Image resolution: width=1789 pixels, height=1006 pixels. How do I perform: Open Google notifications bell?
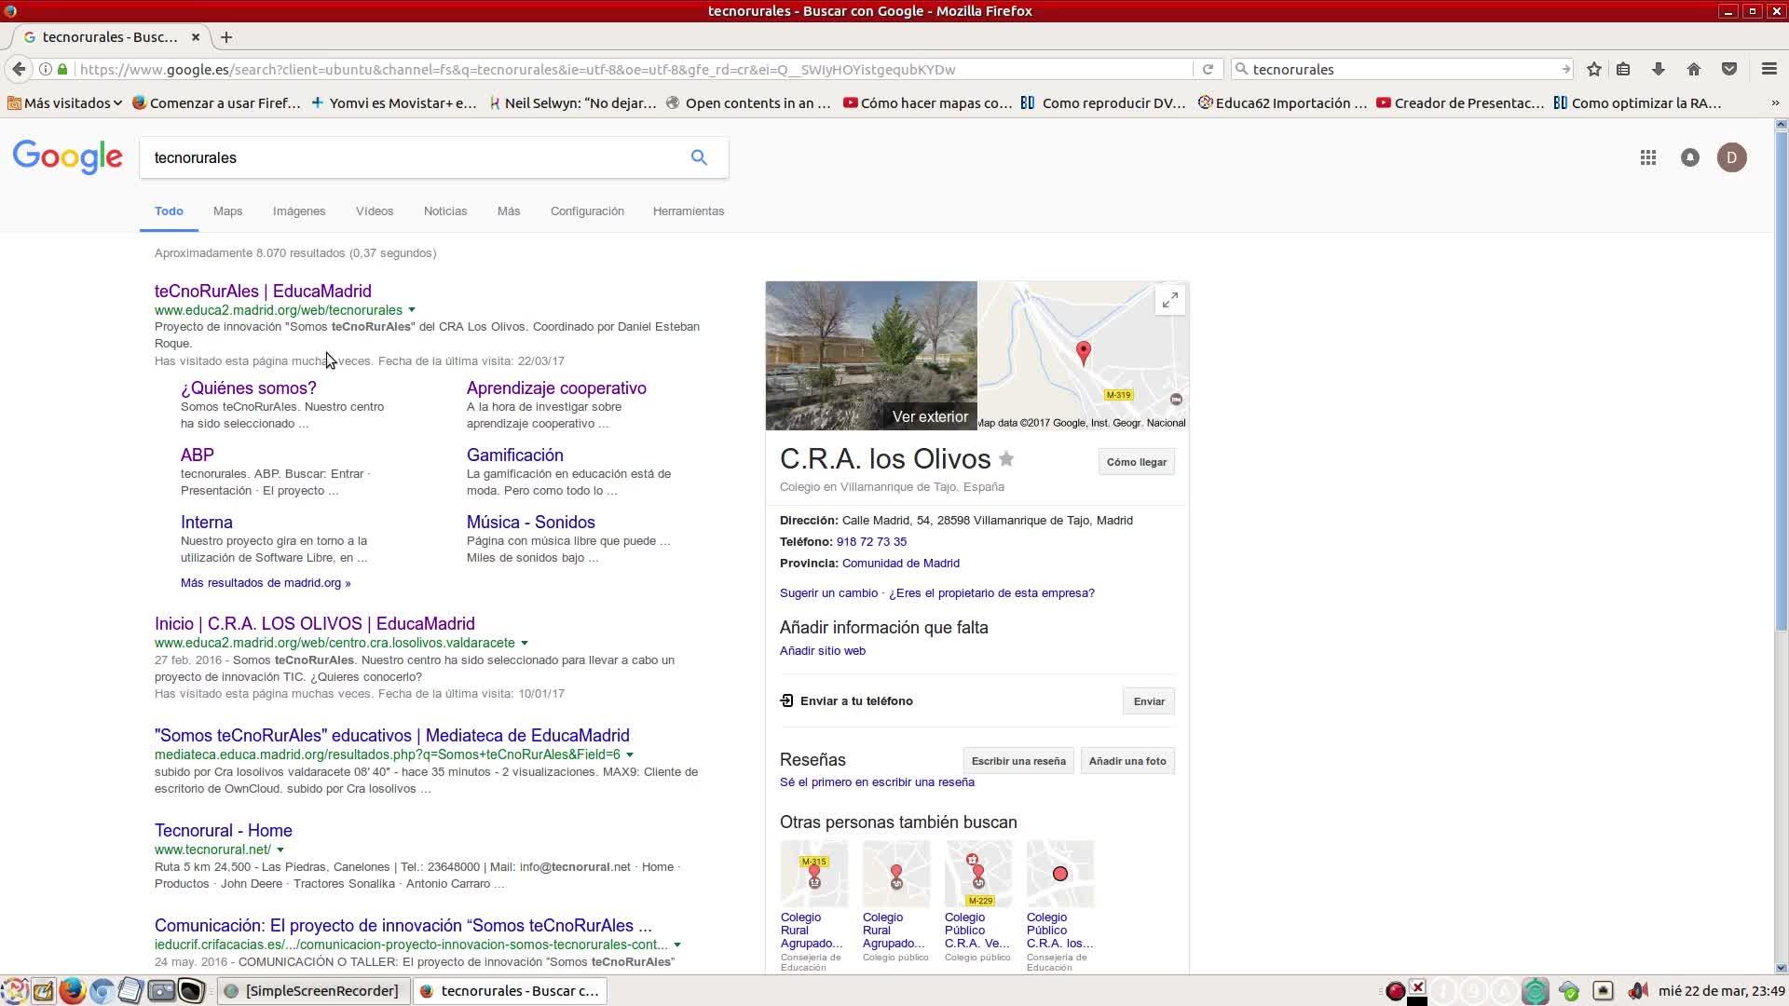1689,157
